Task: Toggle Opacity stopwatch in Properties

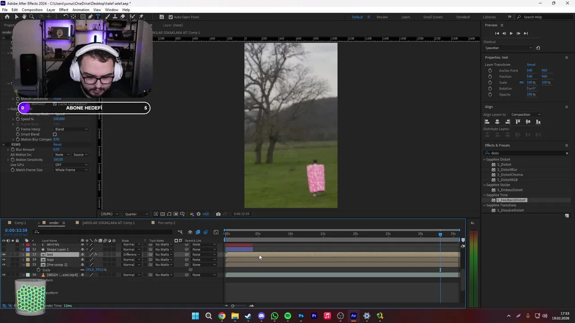Action: click(x=490, y=94)
